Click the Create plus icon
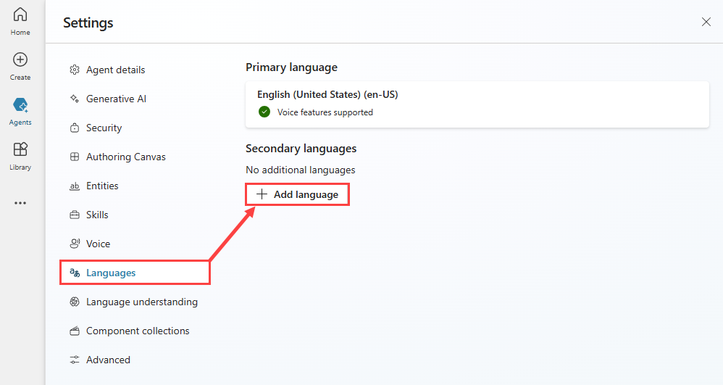The height and width of the screenshot is (385, 723). pos(20,59)
